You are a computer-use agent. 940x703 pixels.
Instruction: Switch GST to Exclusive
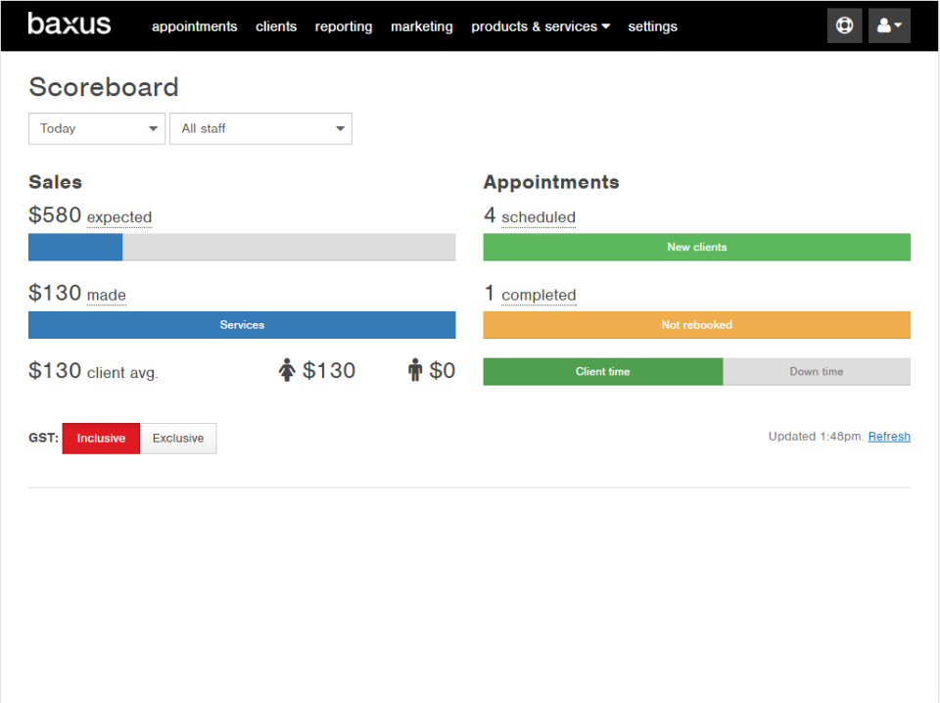177,438
